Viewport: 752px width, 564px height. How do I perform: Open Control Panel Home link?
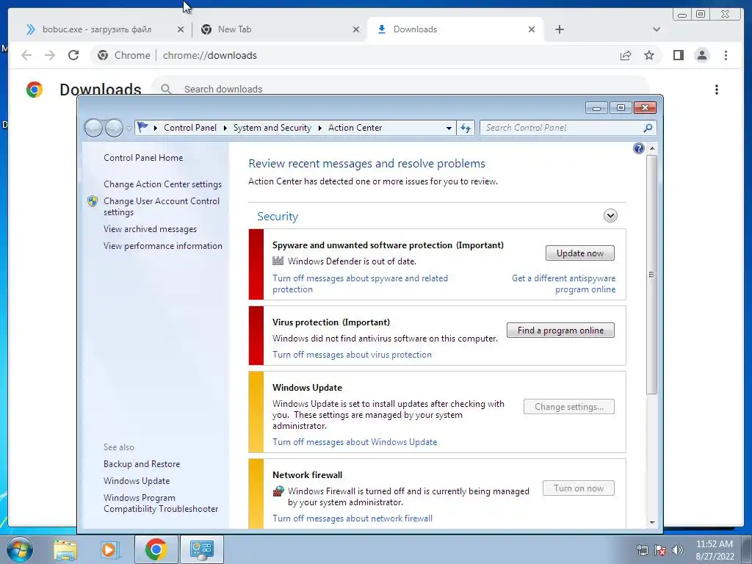pyautogui.click(x=143, y=158)
